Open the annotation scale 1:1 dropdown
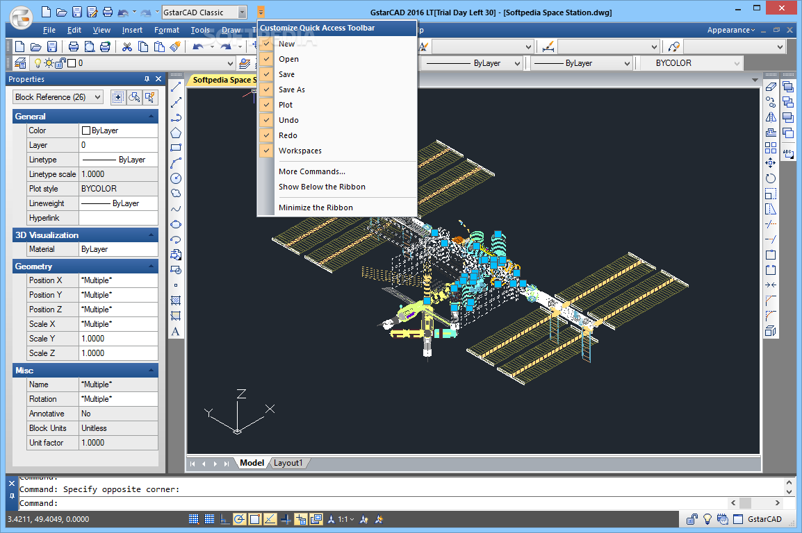Viewport: 802px width, 533px height. (x=346, y=519)
